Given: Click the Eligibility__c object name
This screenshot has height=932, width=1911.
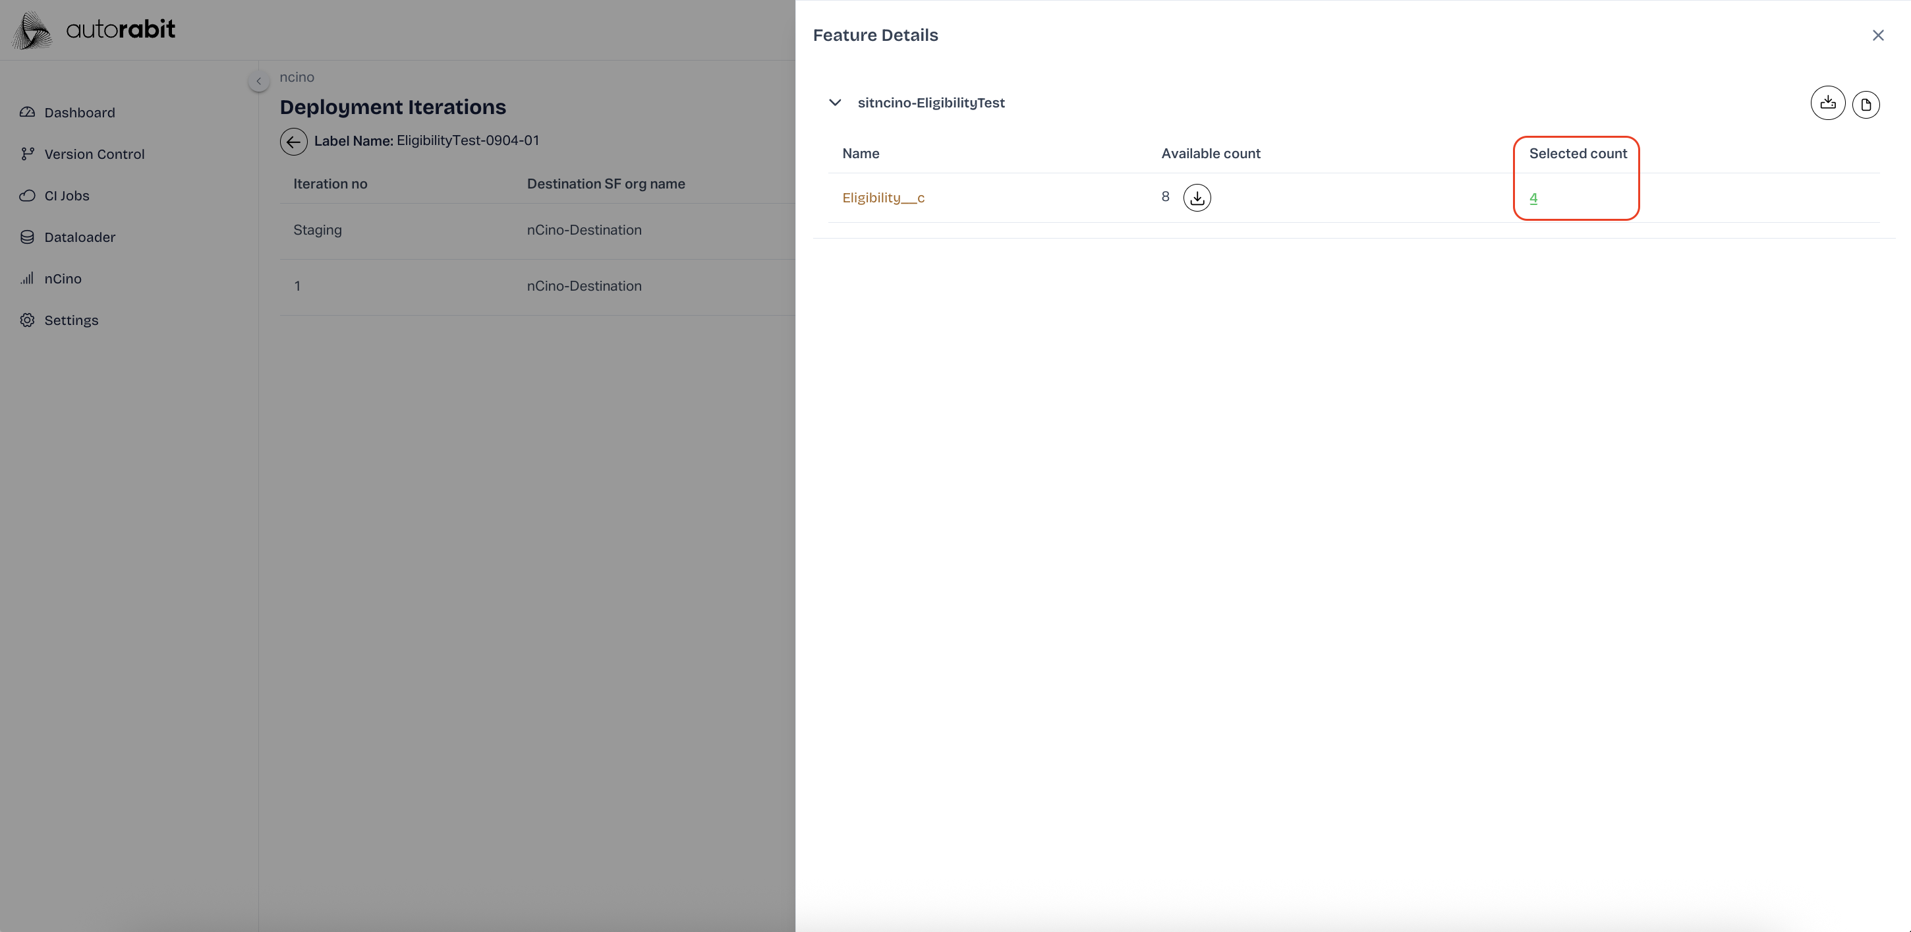Looking at the screenshot, I should 883,197.
